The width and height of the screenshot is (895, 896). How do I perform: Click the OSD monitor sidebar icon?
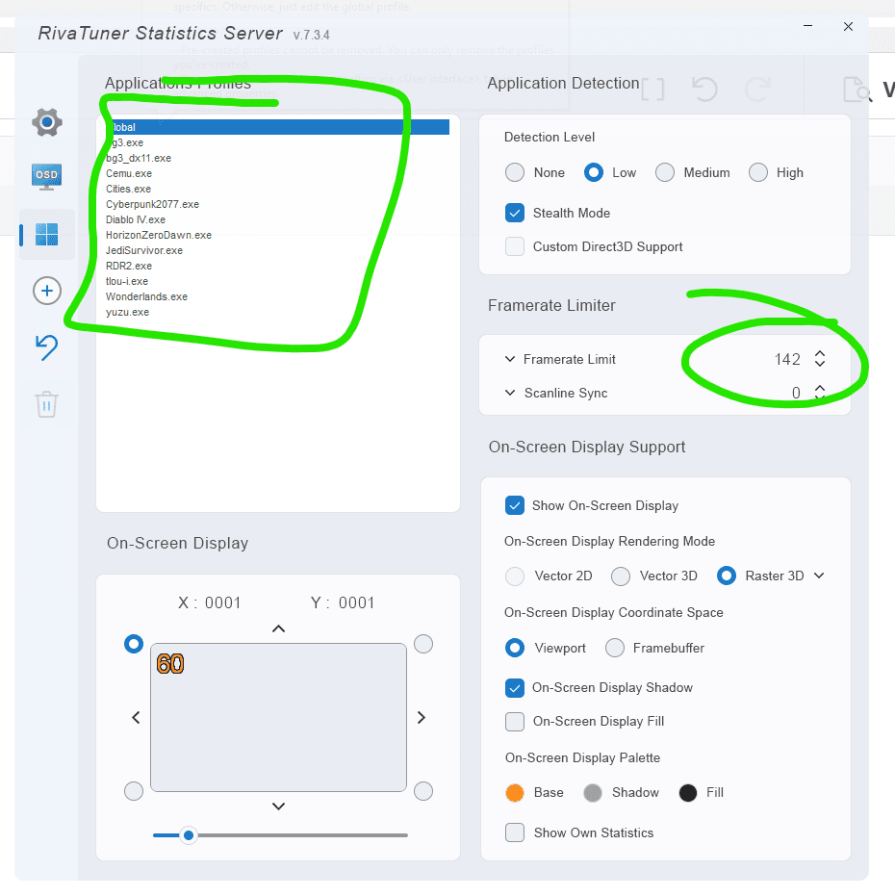click(x=47, y=176)
